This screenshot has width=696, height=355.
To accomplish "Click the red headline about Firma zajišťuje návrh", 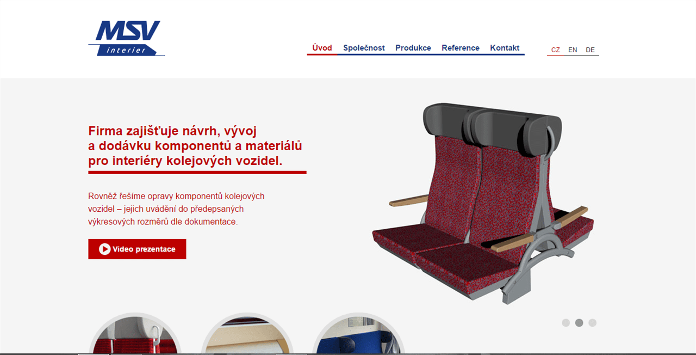I will point(195,146).
